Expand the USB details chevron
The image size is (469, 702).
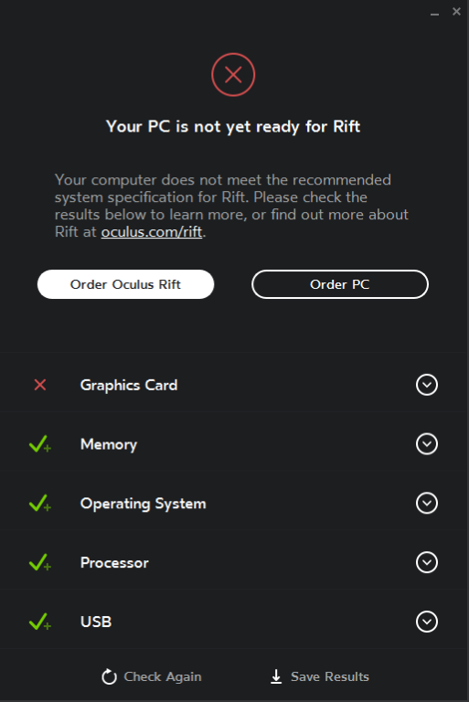point(426,621)
